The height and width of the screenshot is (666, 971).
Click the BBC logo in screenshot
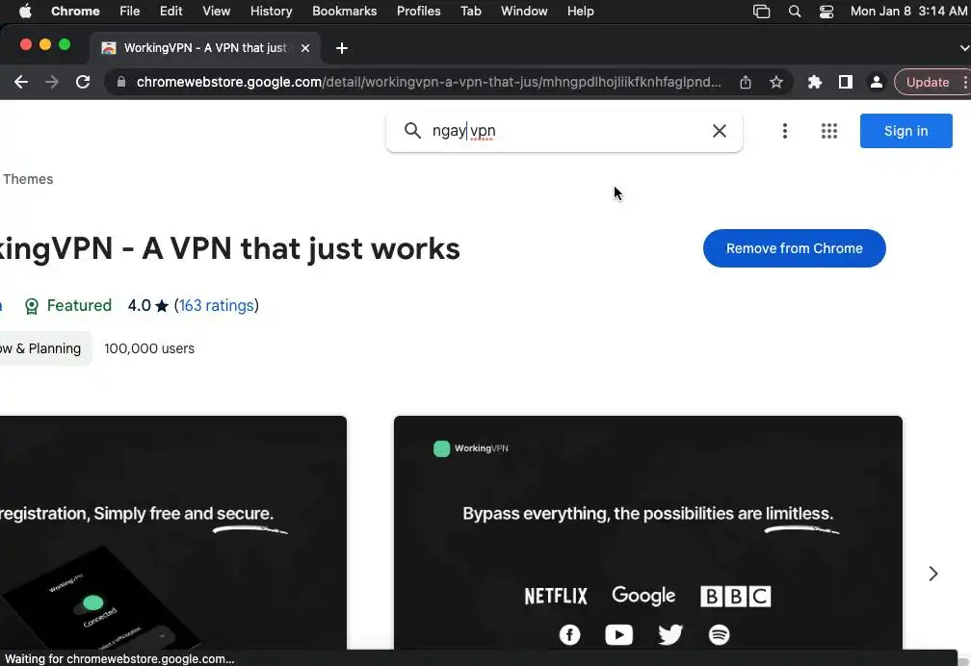click(x=736, y=596)
